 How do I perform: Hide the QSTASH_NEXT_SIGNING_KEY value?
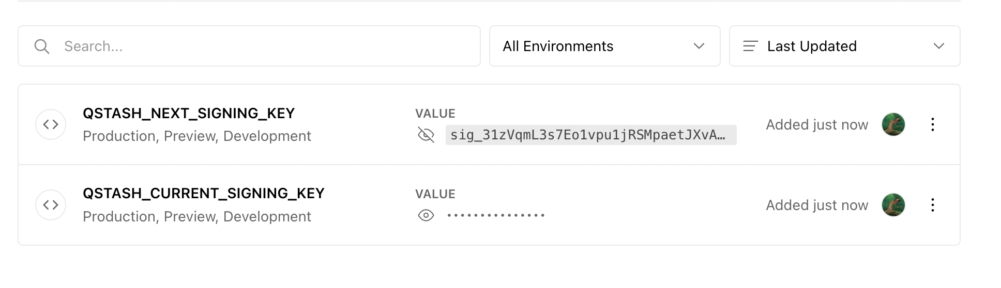click(x=426, y=135)
